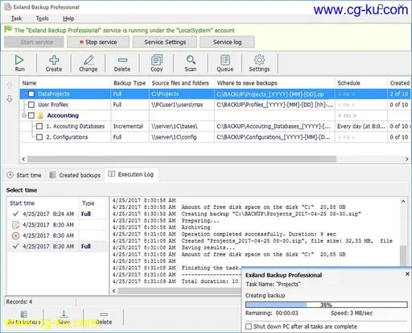The width and height of the screenshot is (412, 333).
Task: Click the execution log vertical scrollbar thumb
Action: pyautogui.click(x=403, y=256)
